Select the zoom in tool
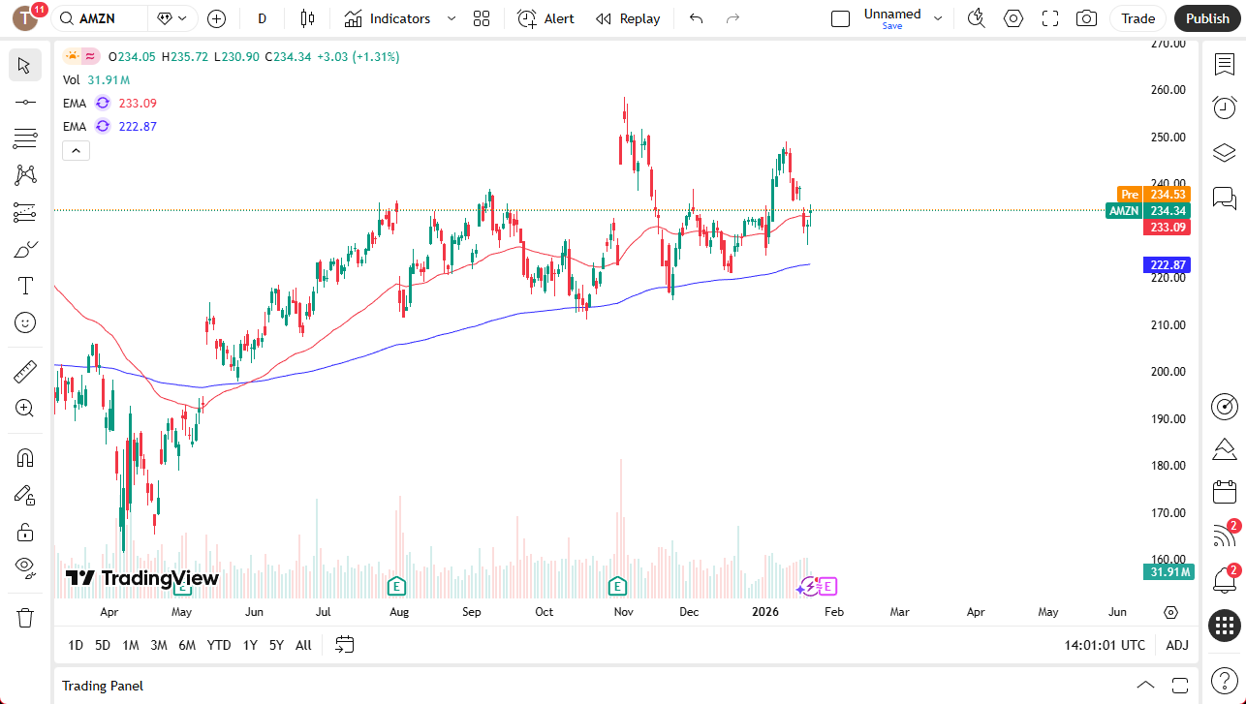The width and height of the screenshot is (1246, 704). click(25, 408)
